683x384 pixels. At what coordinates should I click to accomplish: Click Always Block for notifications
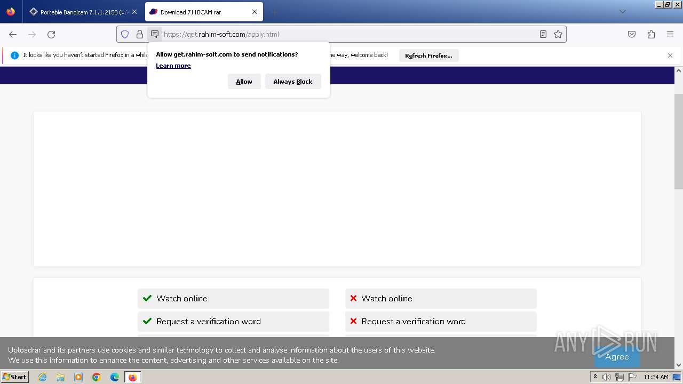point(293,82)
